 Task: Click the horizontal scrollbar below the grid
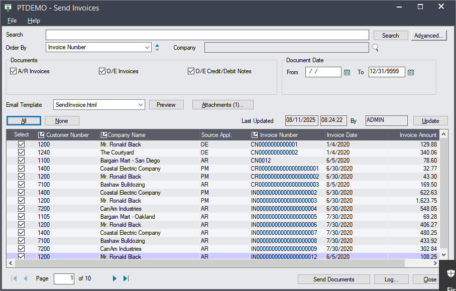211,263
